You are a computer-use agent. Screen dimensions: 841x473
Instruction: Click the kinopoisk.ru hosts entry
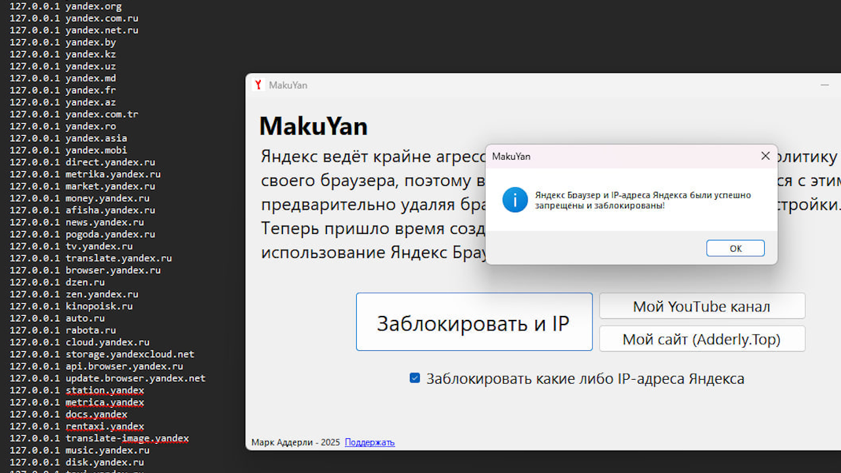[x=71, y=306]
